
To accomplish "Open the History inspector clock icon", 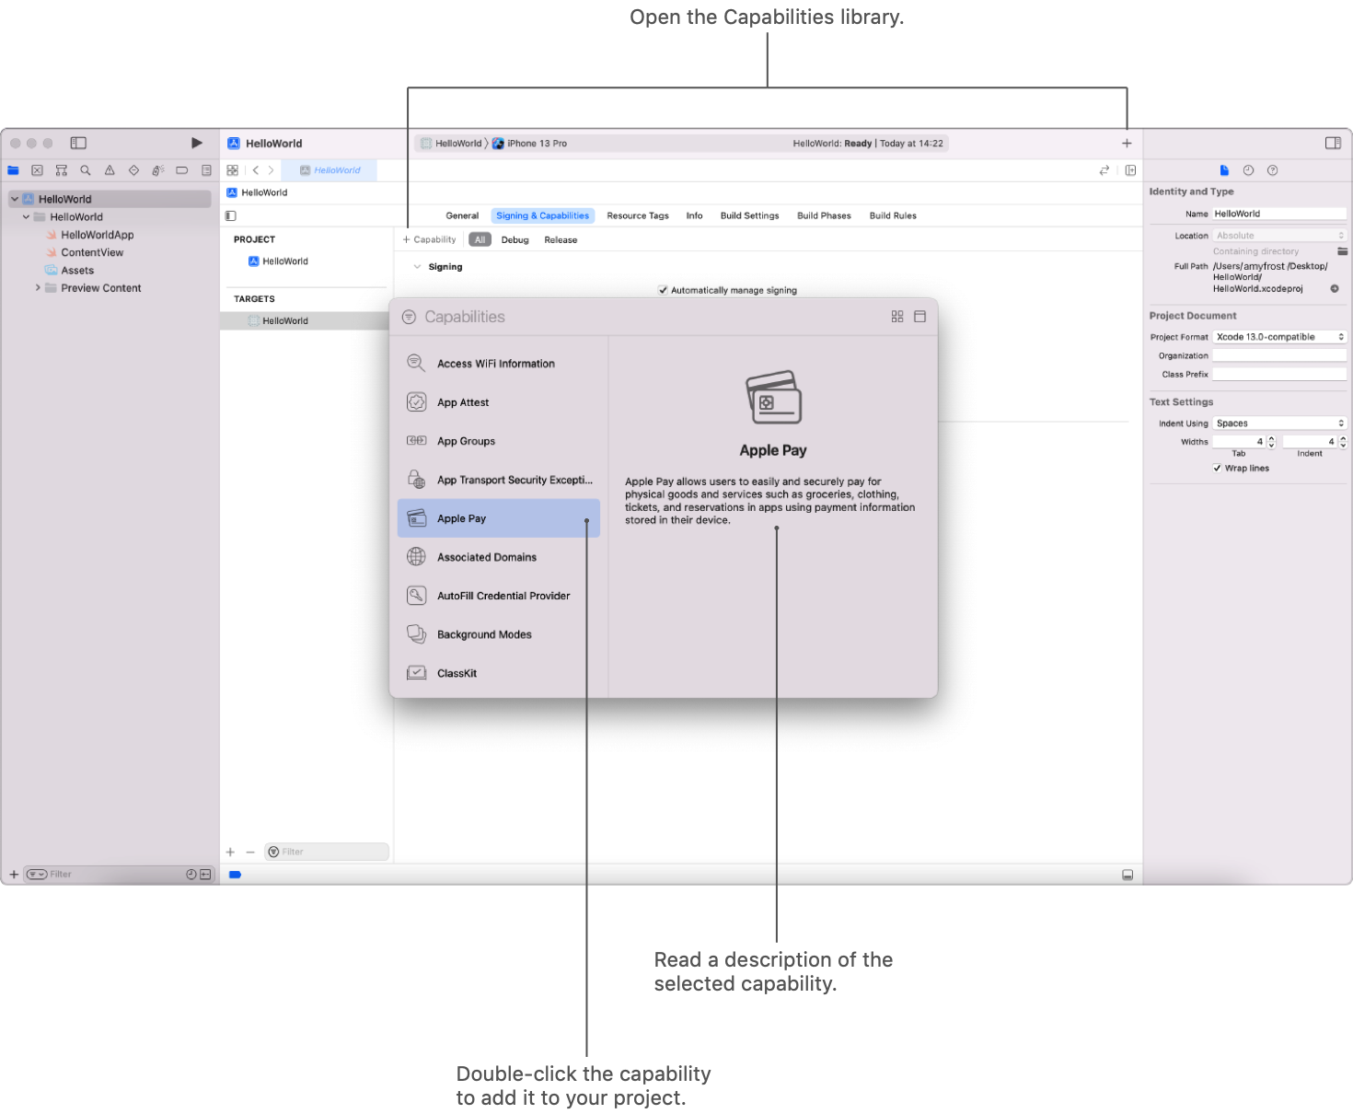I will (x=1248, y=170).
